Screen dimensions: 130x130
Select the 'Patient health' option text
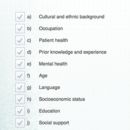(x=53, y=40)
